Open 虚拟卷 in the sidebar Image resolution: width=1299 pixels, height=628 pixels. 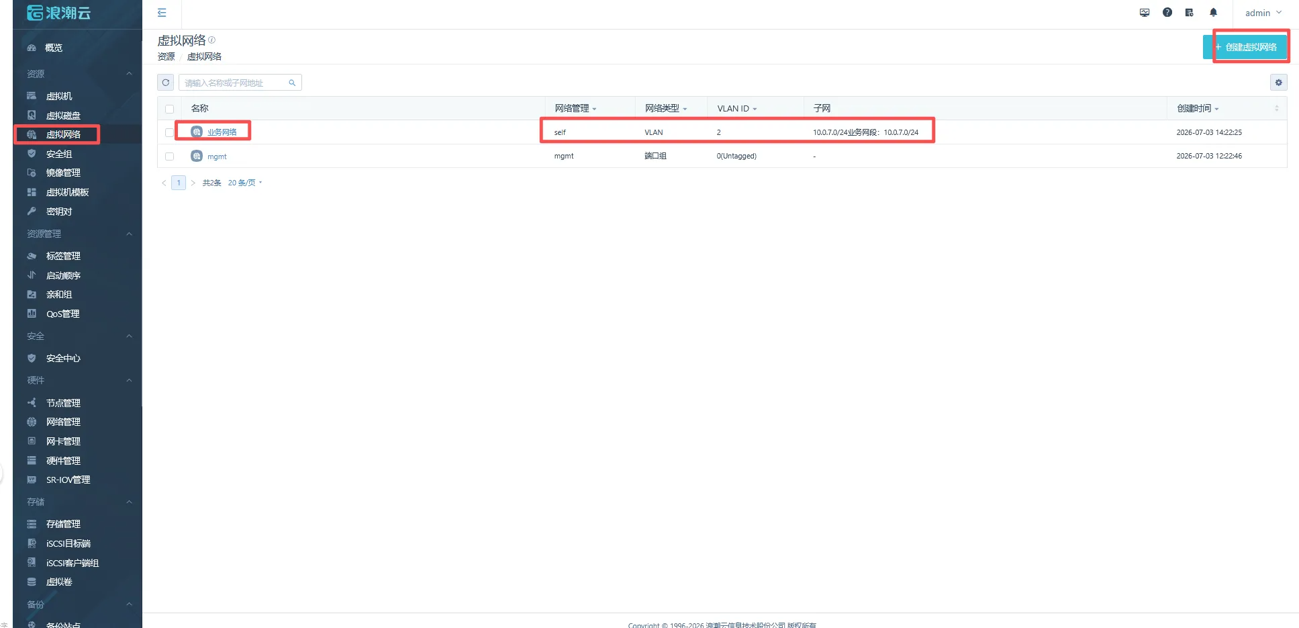click(x=59, y=582)
